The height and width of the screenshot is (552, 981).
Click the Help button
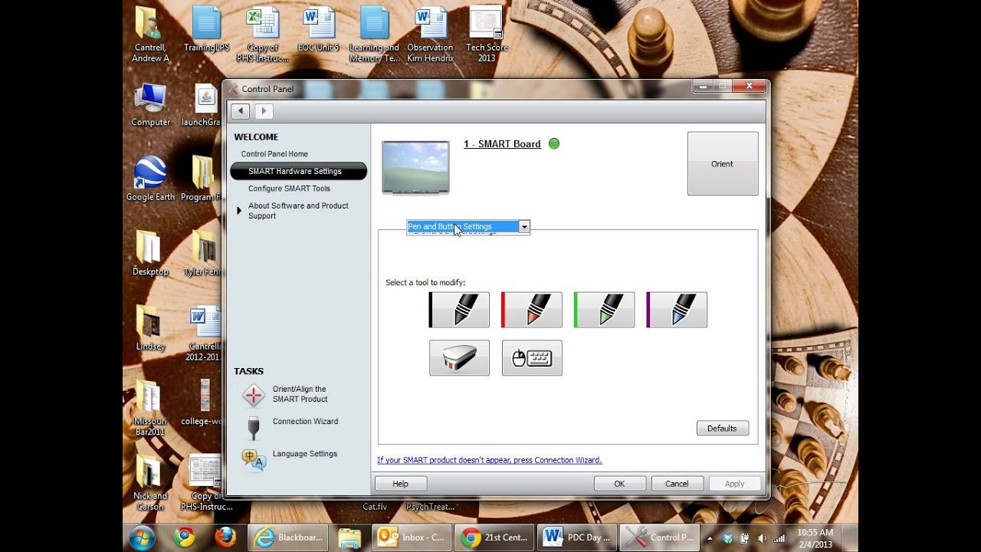click(x=400, y=484)
